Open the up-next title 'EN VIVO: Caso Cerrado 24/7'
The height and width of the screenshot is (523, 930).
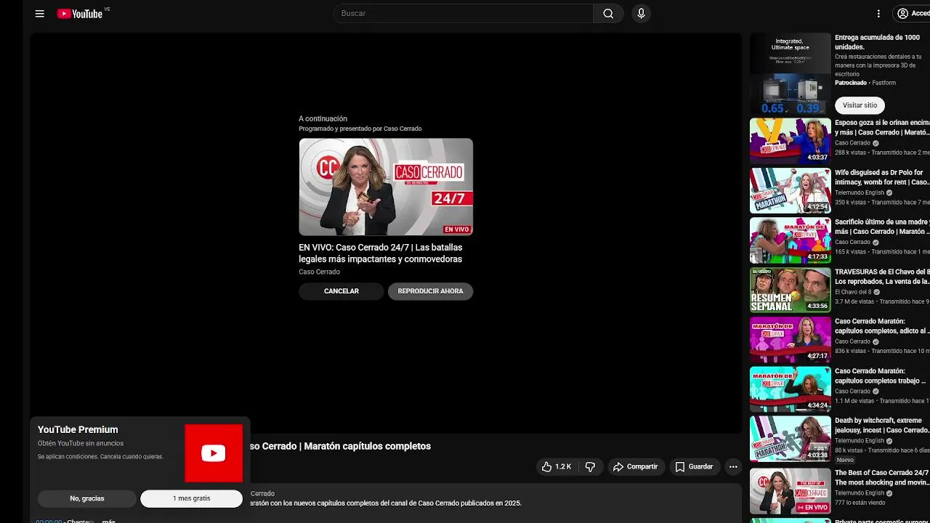click(381, 253)
